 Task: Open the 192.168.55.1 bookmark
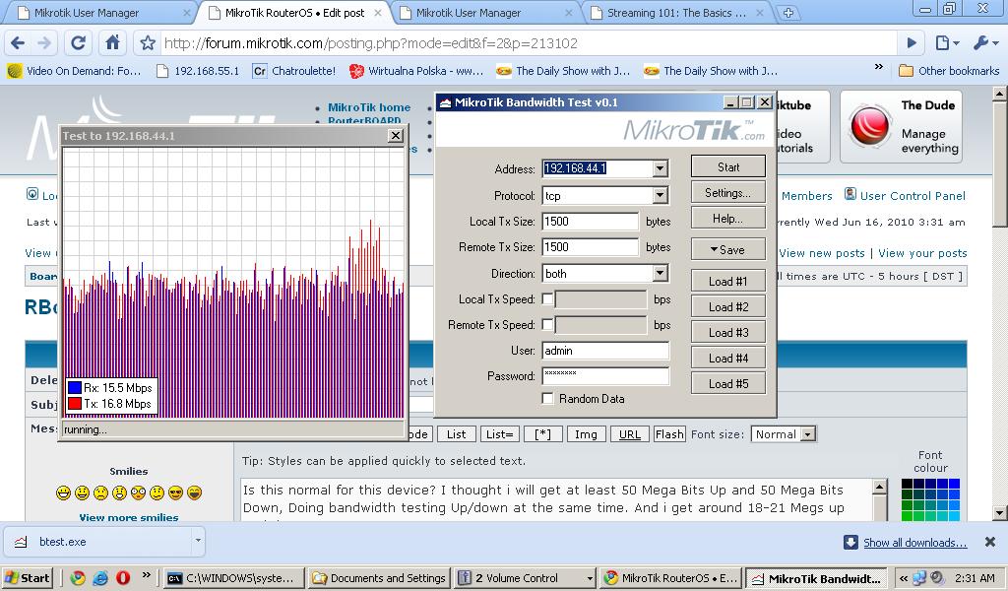pos(199,71)
